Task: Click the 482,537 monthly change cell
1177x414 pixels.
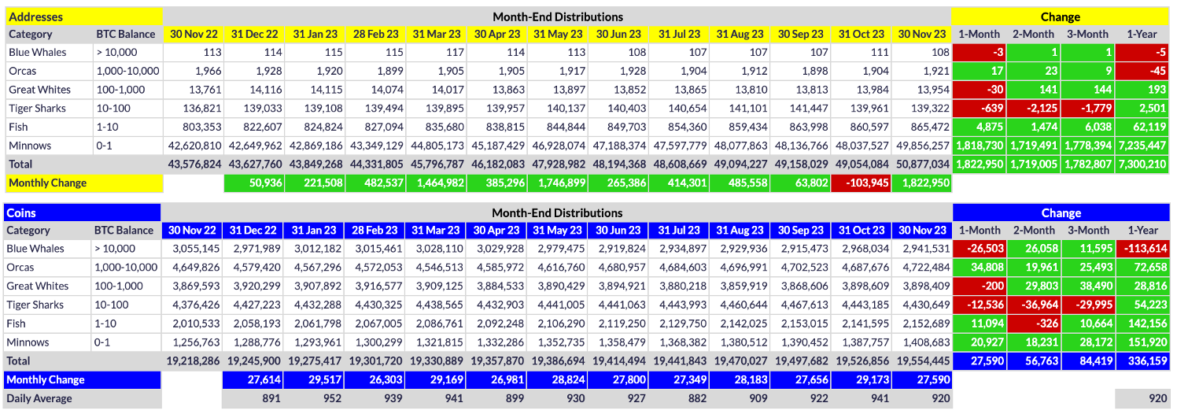Action: [376, 183]
